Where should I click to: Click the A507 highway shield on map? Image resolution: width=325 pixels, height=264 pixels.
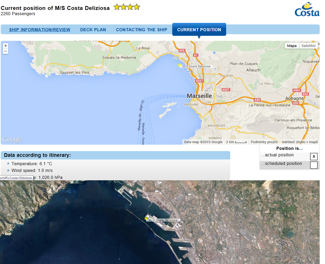226,90
